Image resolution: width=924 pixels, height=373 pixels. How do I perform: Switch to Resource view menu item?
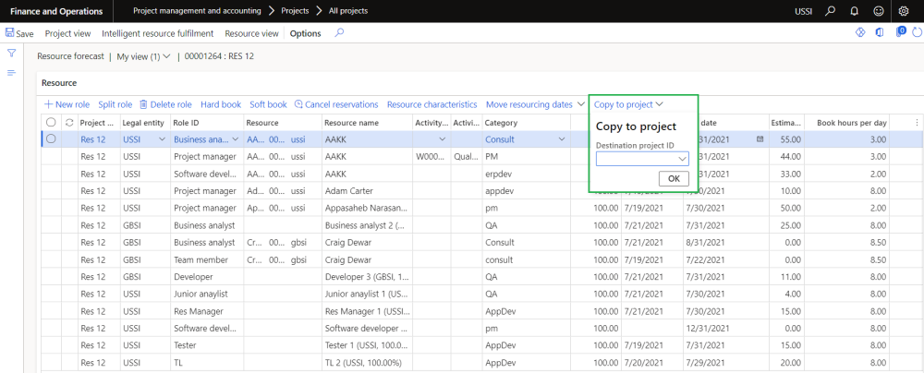click(x=251, y=33)
